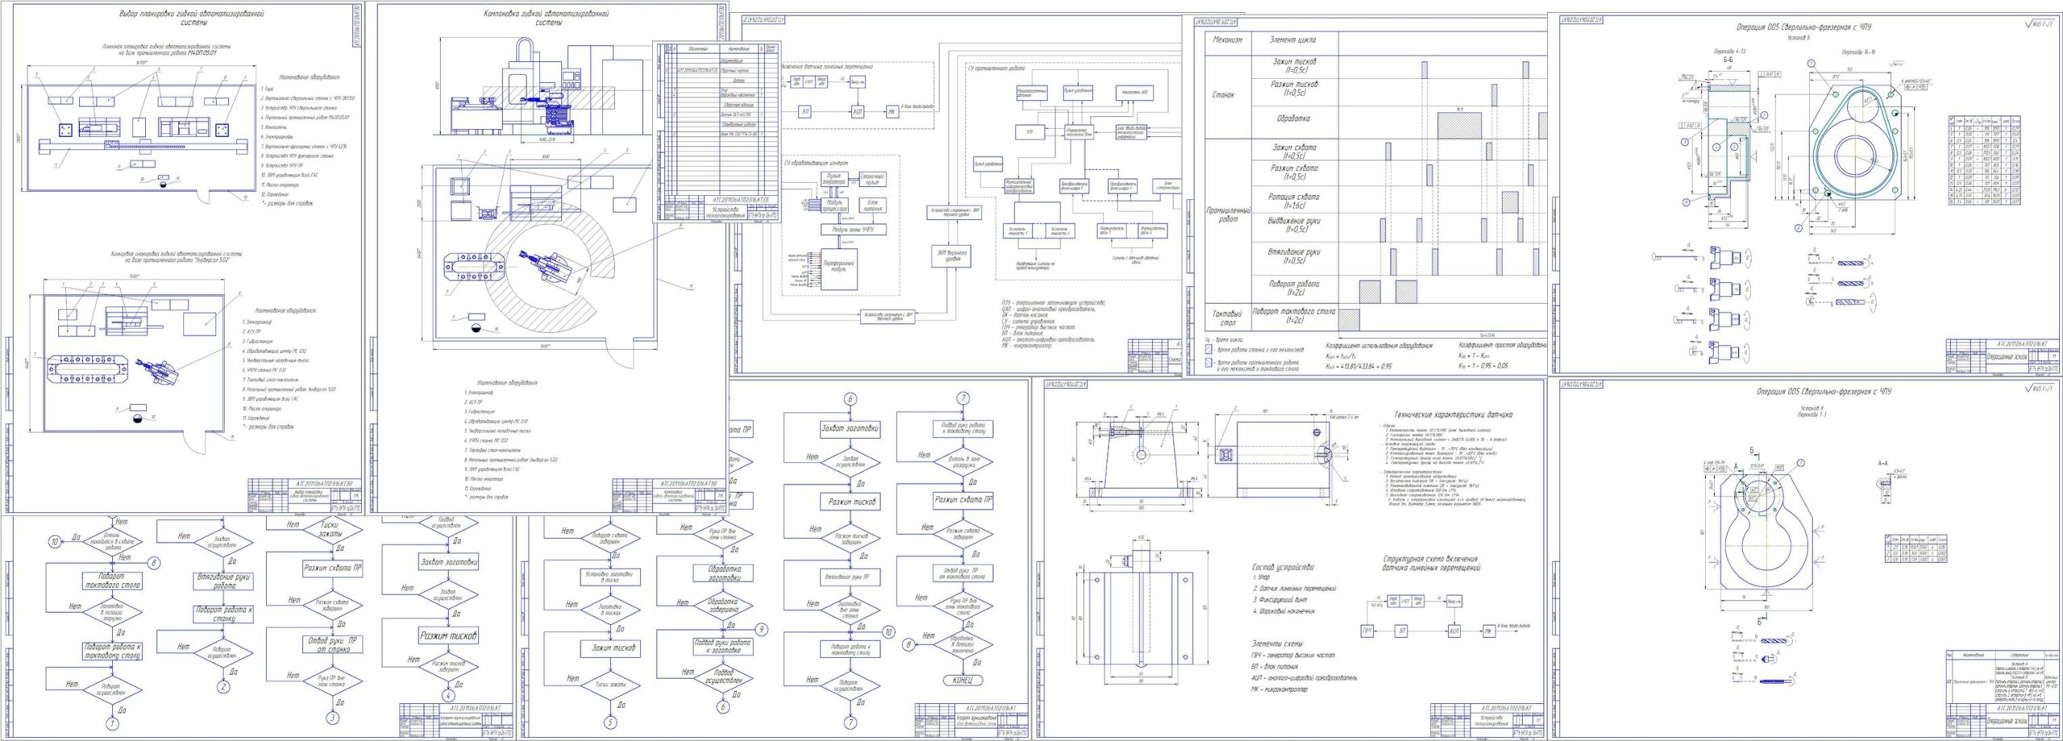Click the 'Элементы схемы' heading

pyautogui.click(x=1276, y=644)
